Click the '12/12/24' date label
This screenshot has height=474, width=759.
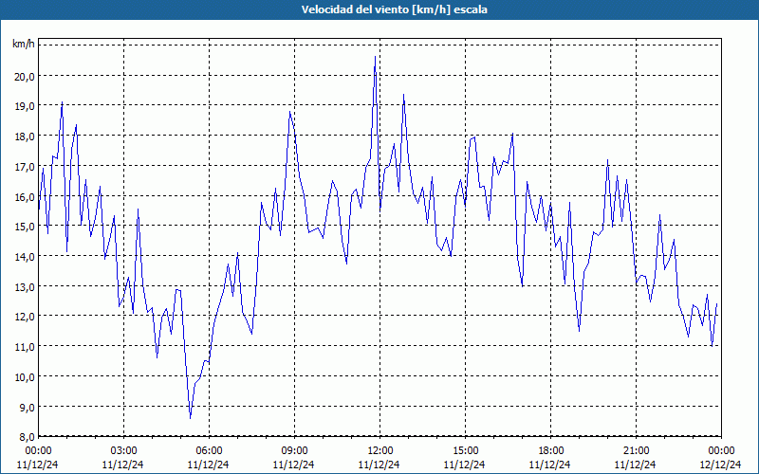pyautogui.click(x=720, y=465)
